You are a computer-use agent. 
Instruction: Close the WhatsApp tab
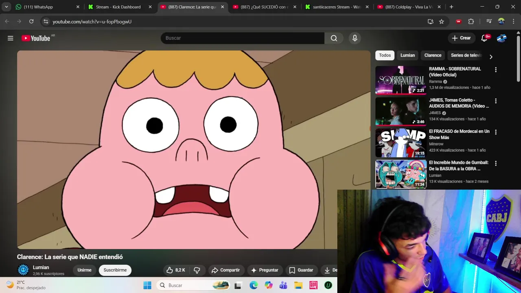78,7
